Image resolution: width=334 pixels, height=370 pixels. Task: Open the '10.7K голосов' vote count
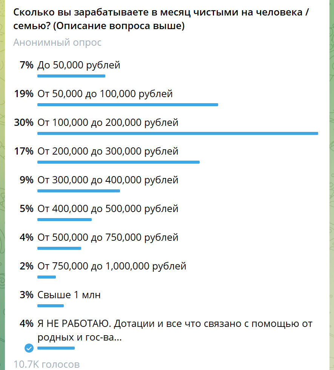[46, 364]
